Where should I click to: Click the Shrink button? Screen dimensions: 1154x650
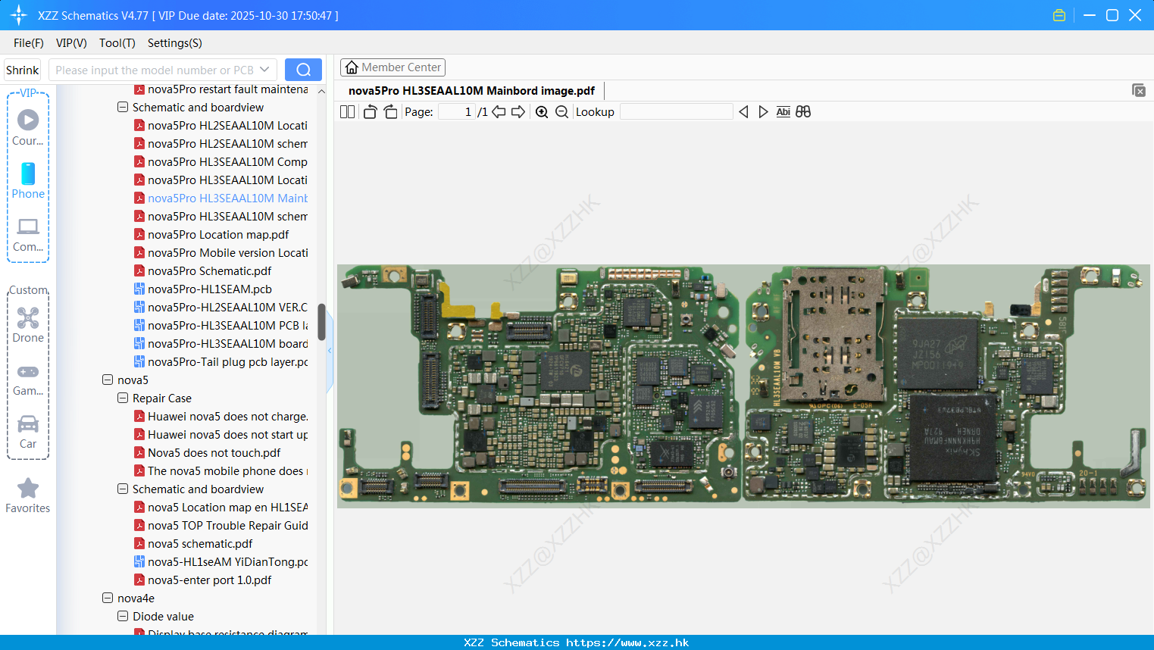pos(23,70)
